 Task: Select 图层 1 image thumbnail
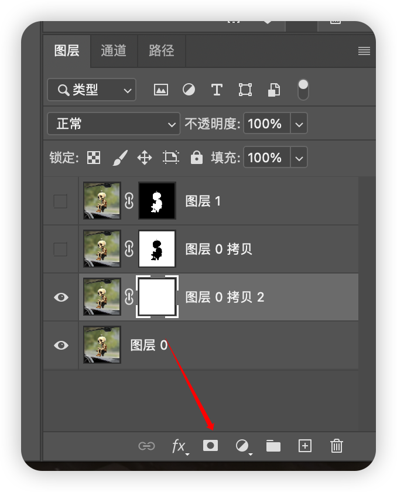pyautogui.click(x=102, y=201)
